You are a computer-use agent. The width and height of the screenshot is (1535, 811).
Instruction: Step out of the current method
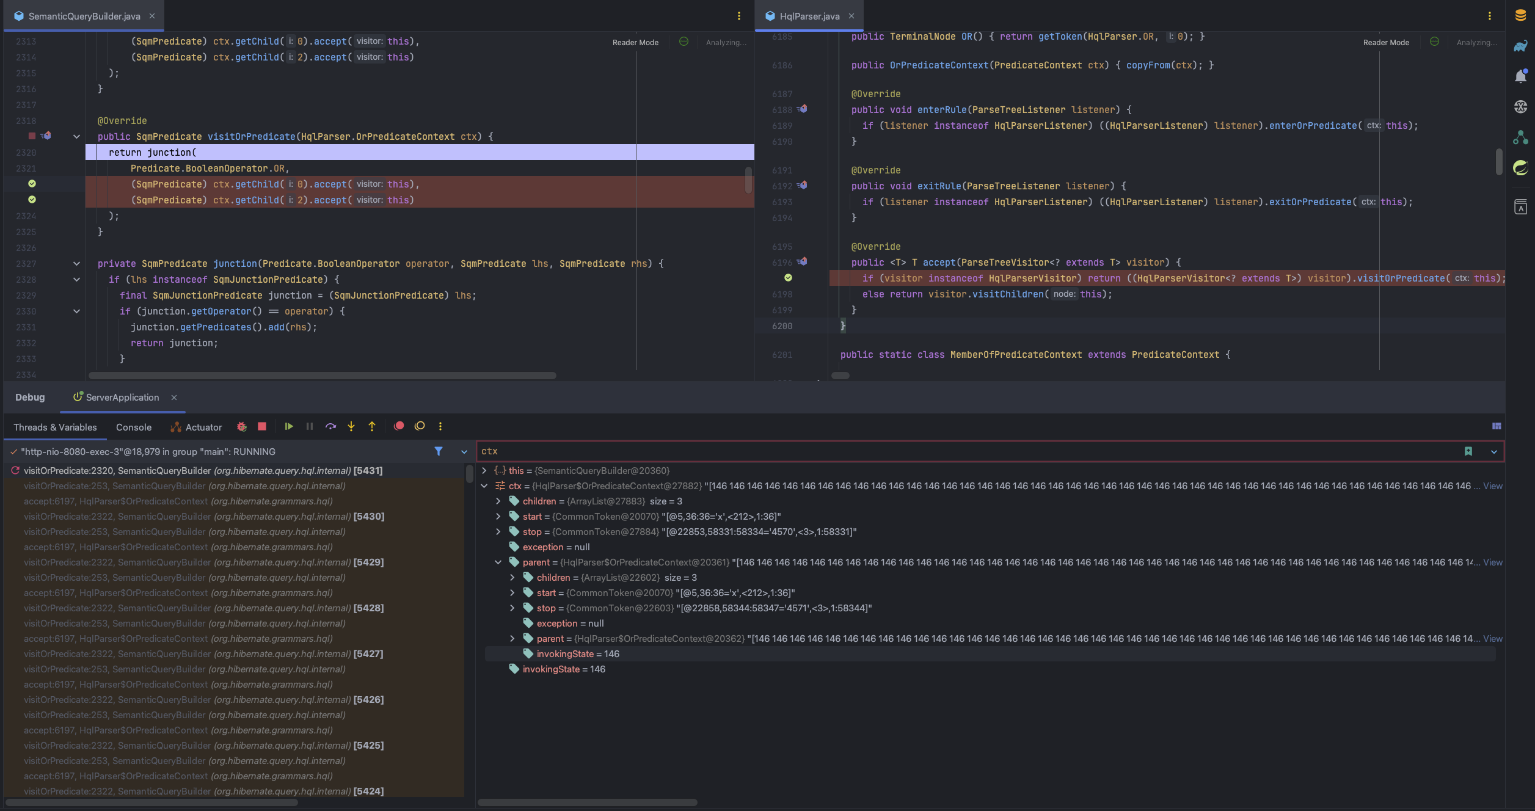[372, 426]
